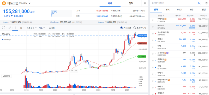The height and width of the screenshot is (95, 209).
Task: Expand the Overlays disclosure triangle
Action: (3, 40)
